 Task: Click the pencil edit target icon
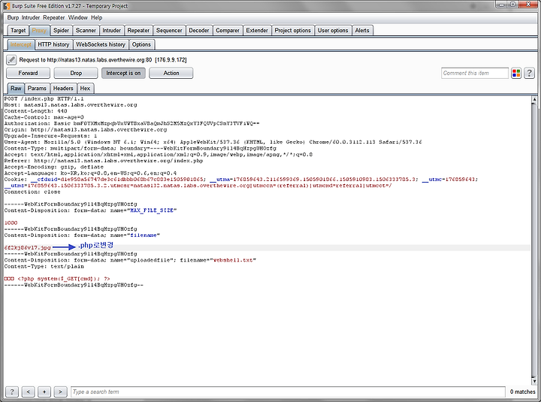coord(11,59)
